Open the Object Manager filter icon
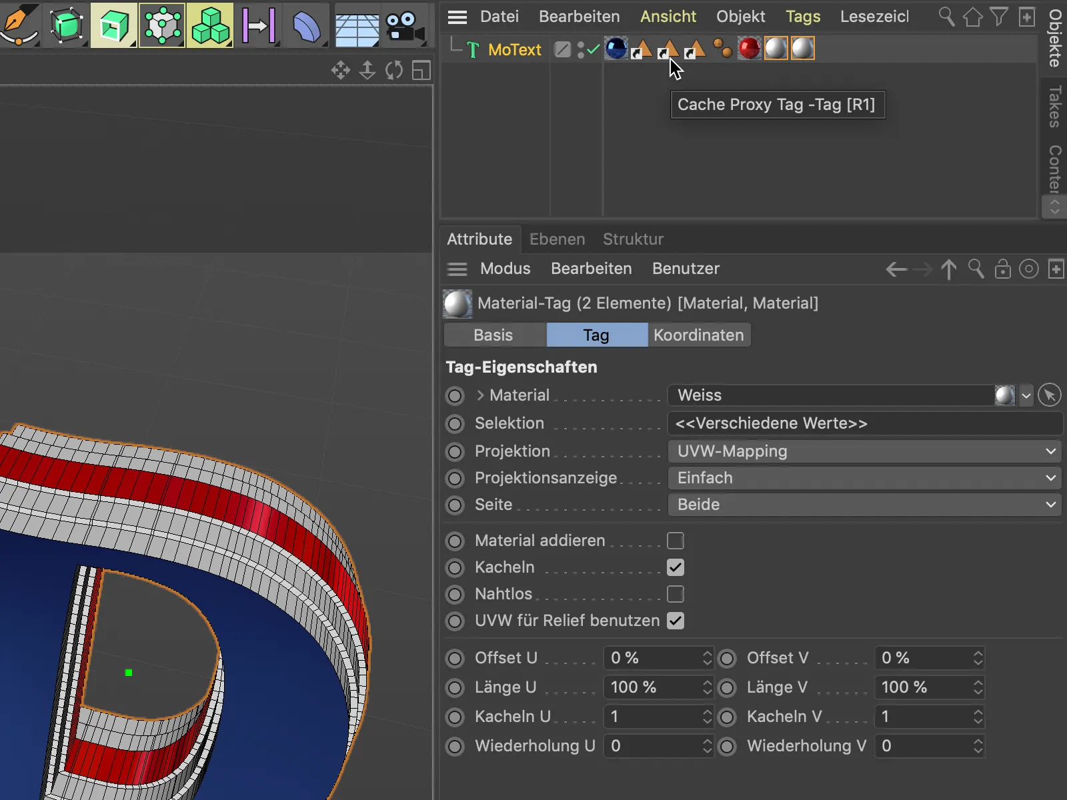 [x=999, y=16]
